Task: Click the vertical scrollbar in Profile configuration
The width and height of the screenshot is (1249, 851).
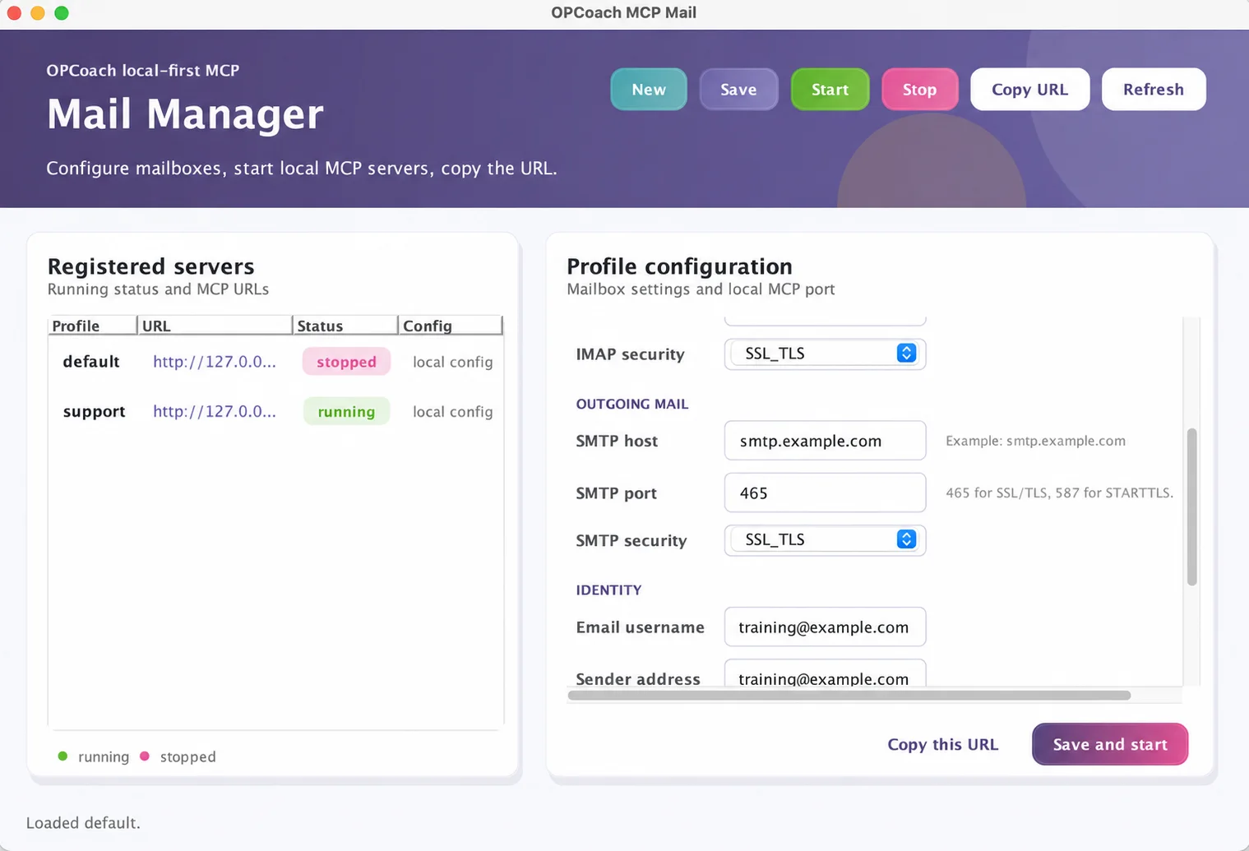Action: 1191,506
